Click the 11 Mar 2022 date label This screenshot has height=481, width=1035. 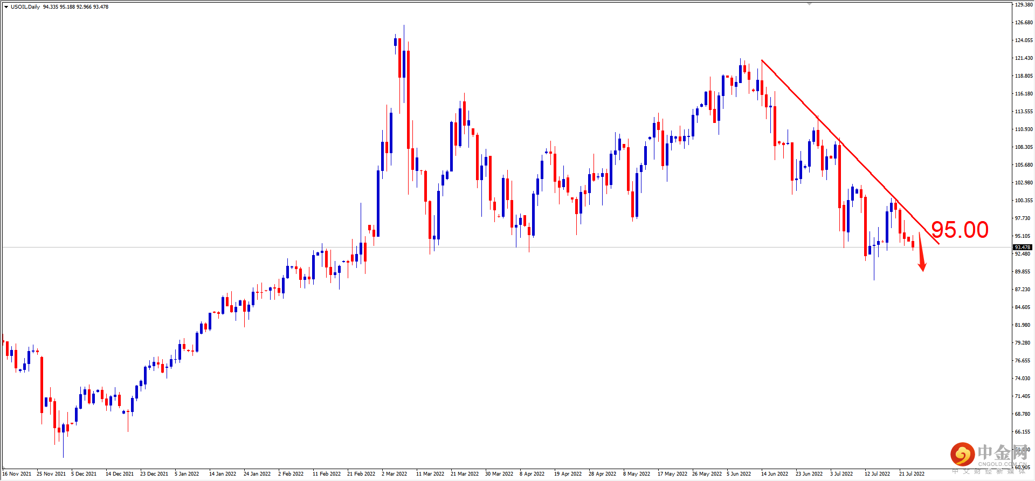click(x=430, y=474)
